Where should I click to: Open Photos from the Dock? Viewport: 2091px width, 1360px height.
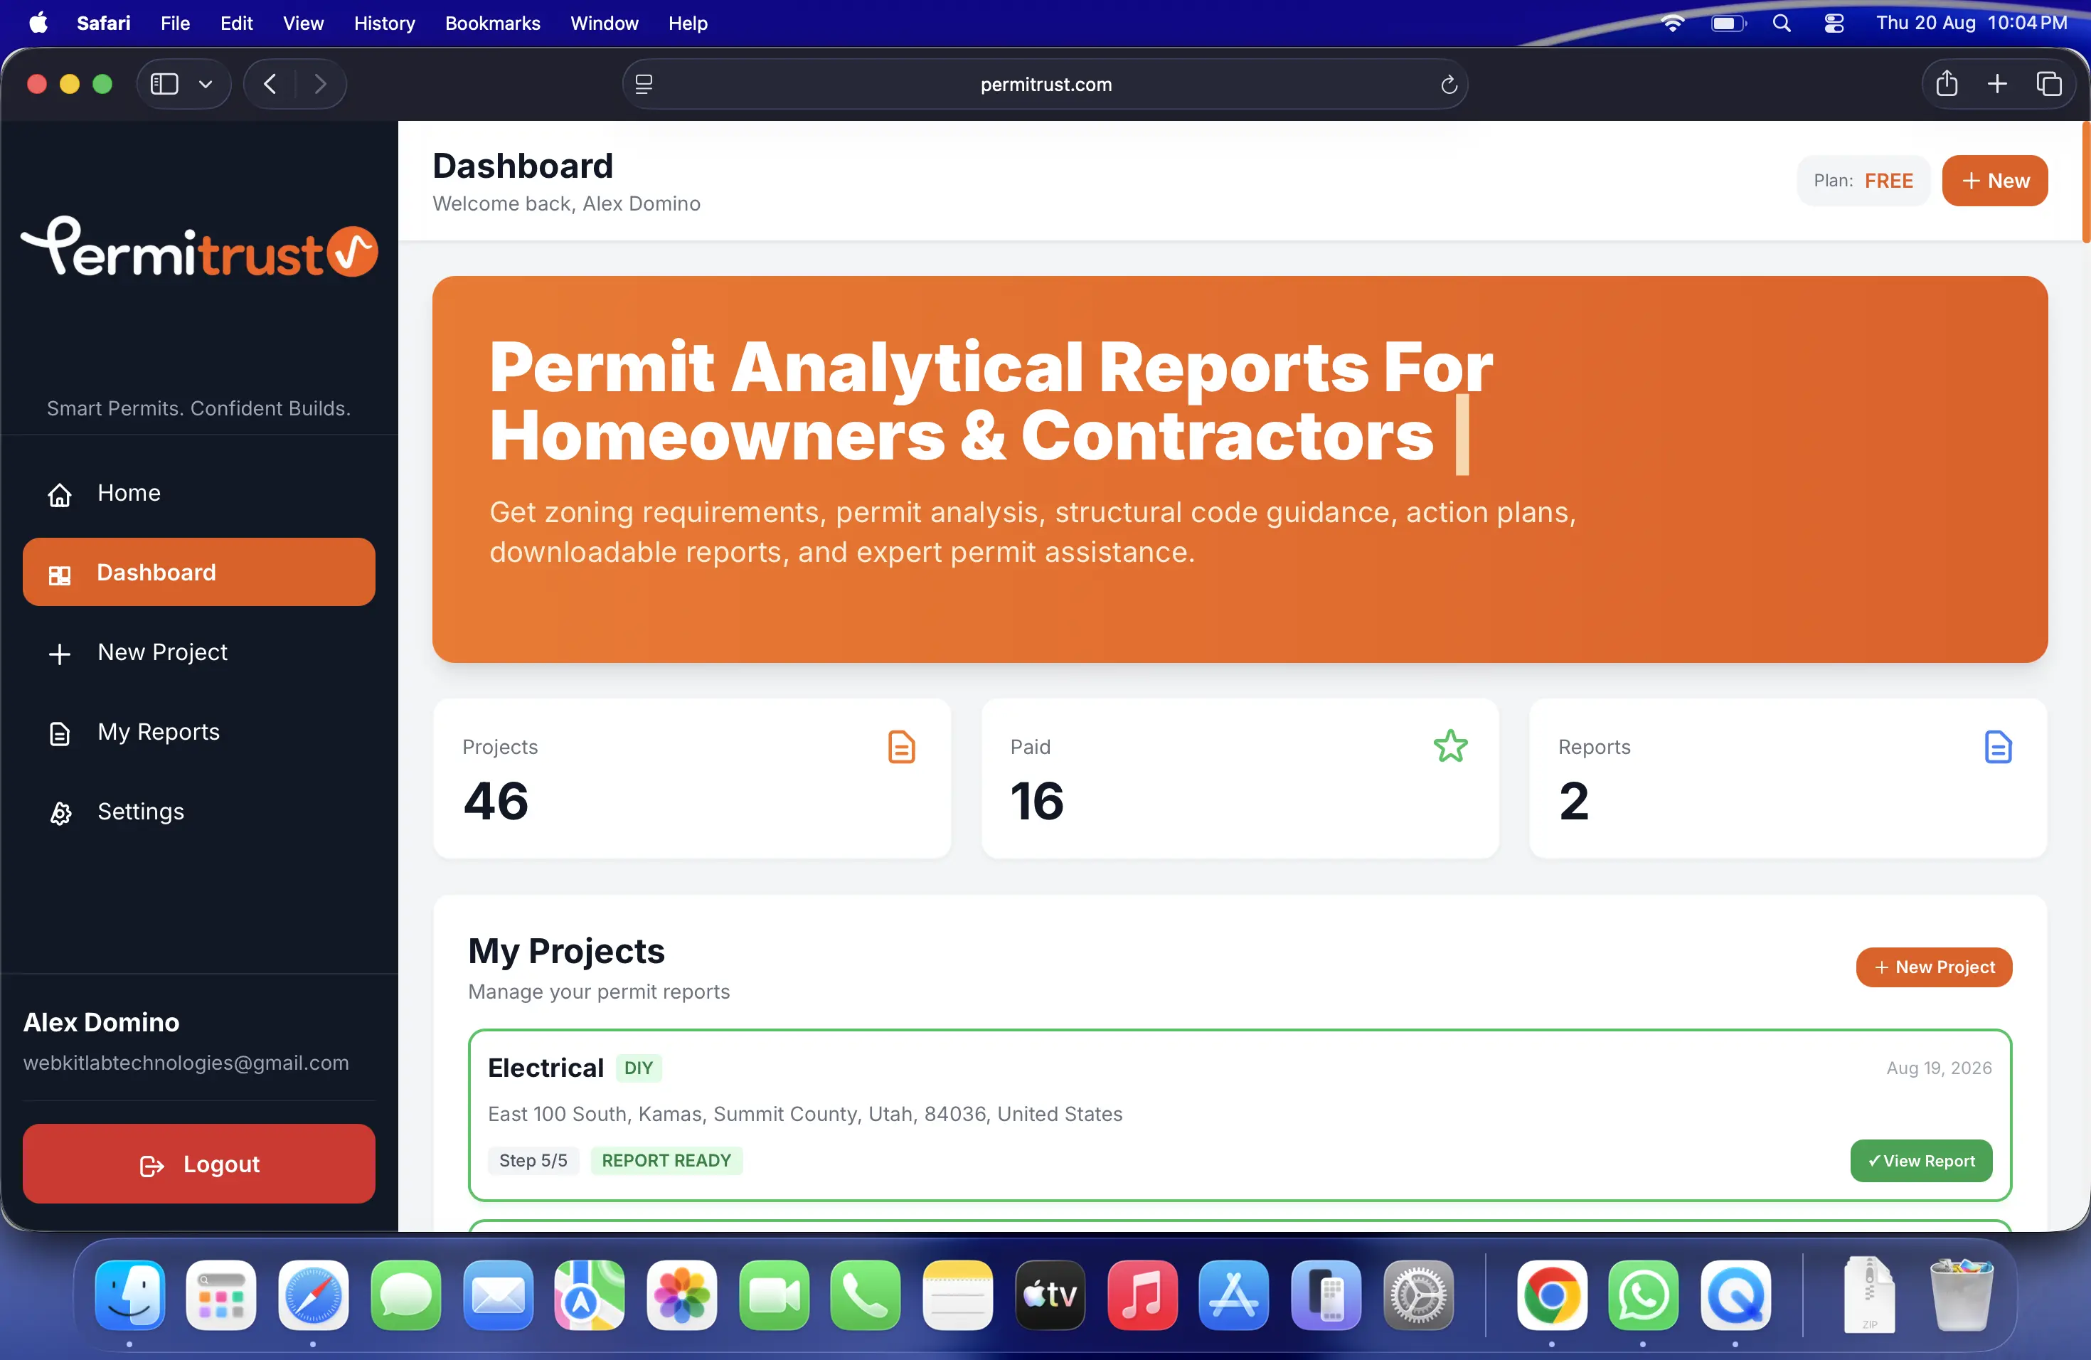point(682,1295)
